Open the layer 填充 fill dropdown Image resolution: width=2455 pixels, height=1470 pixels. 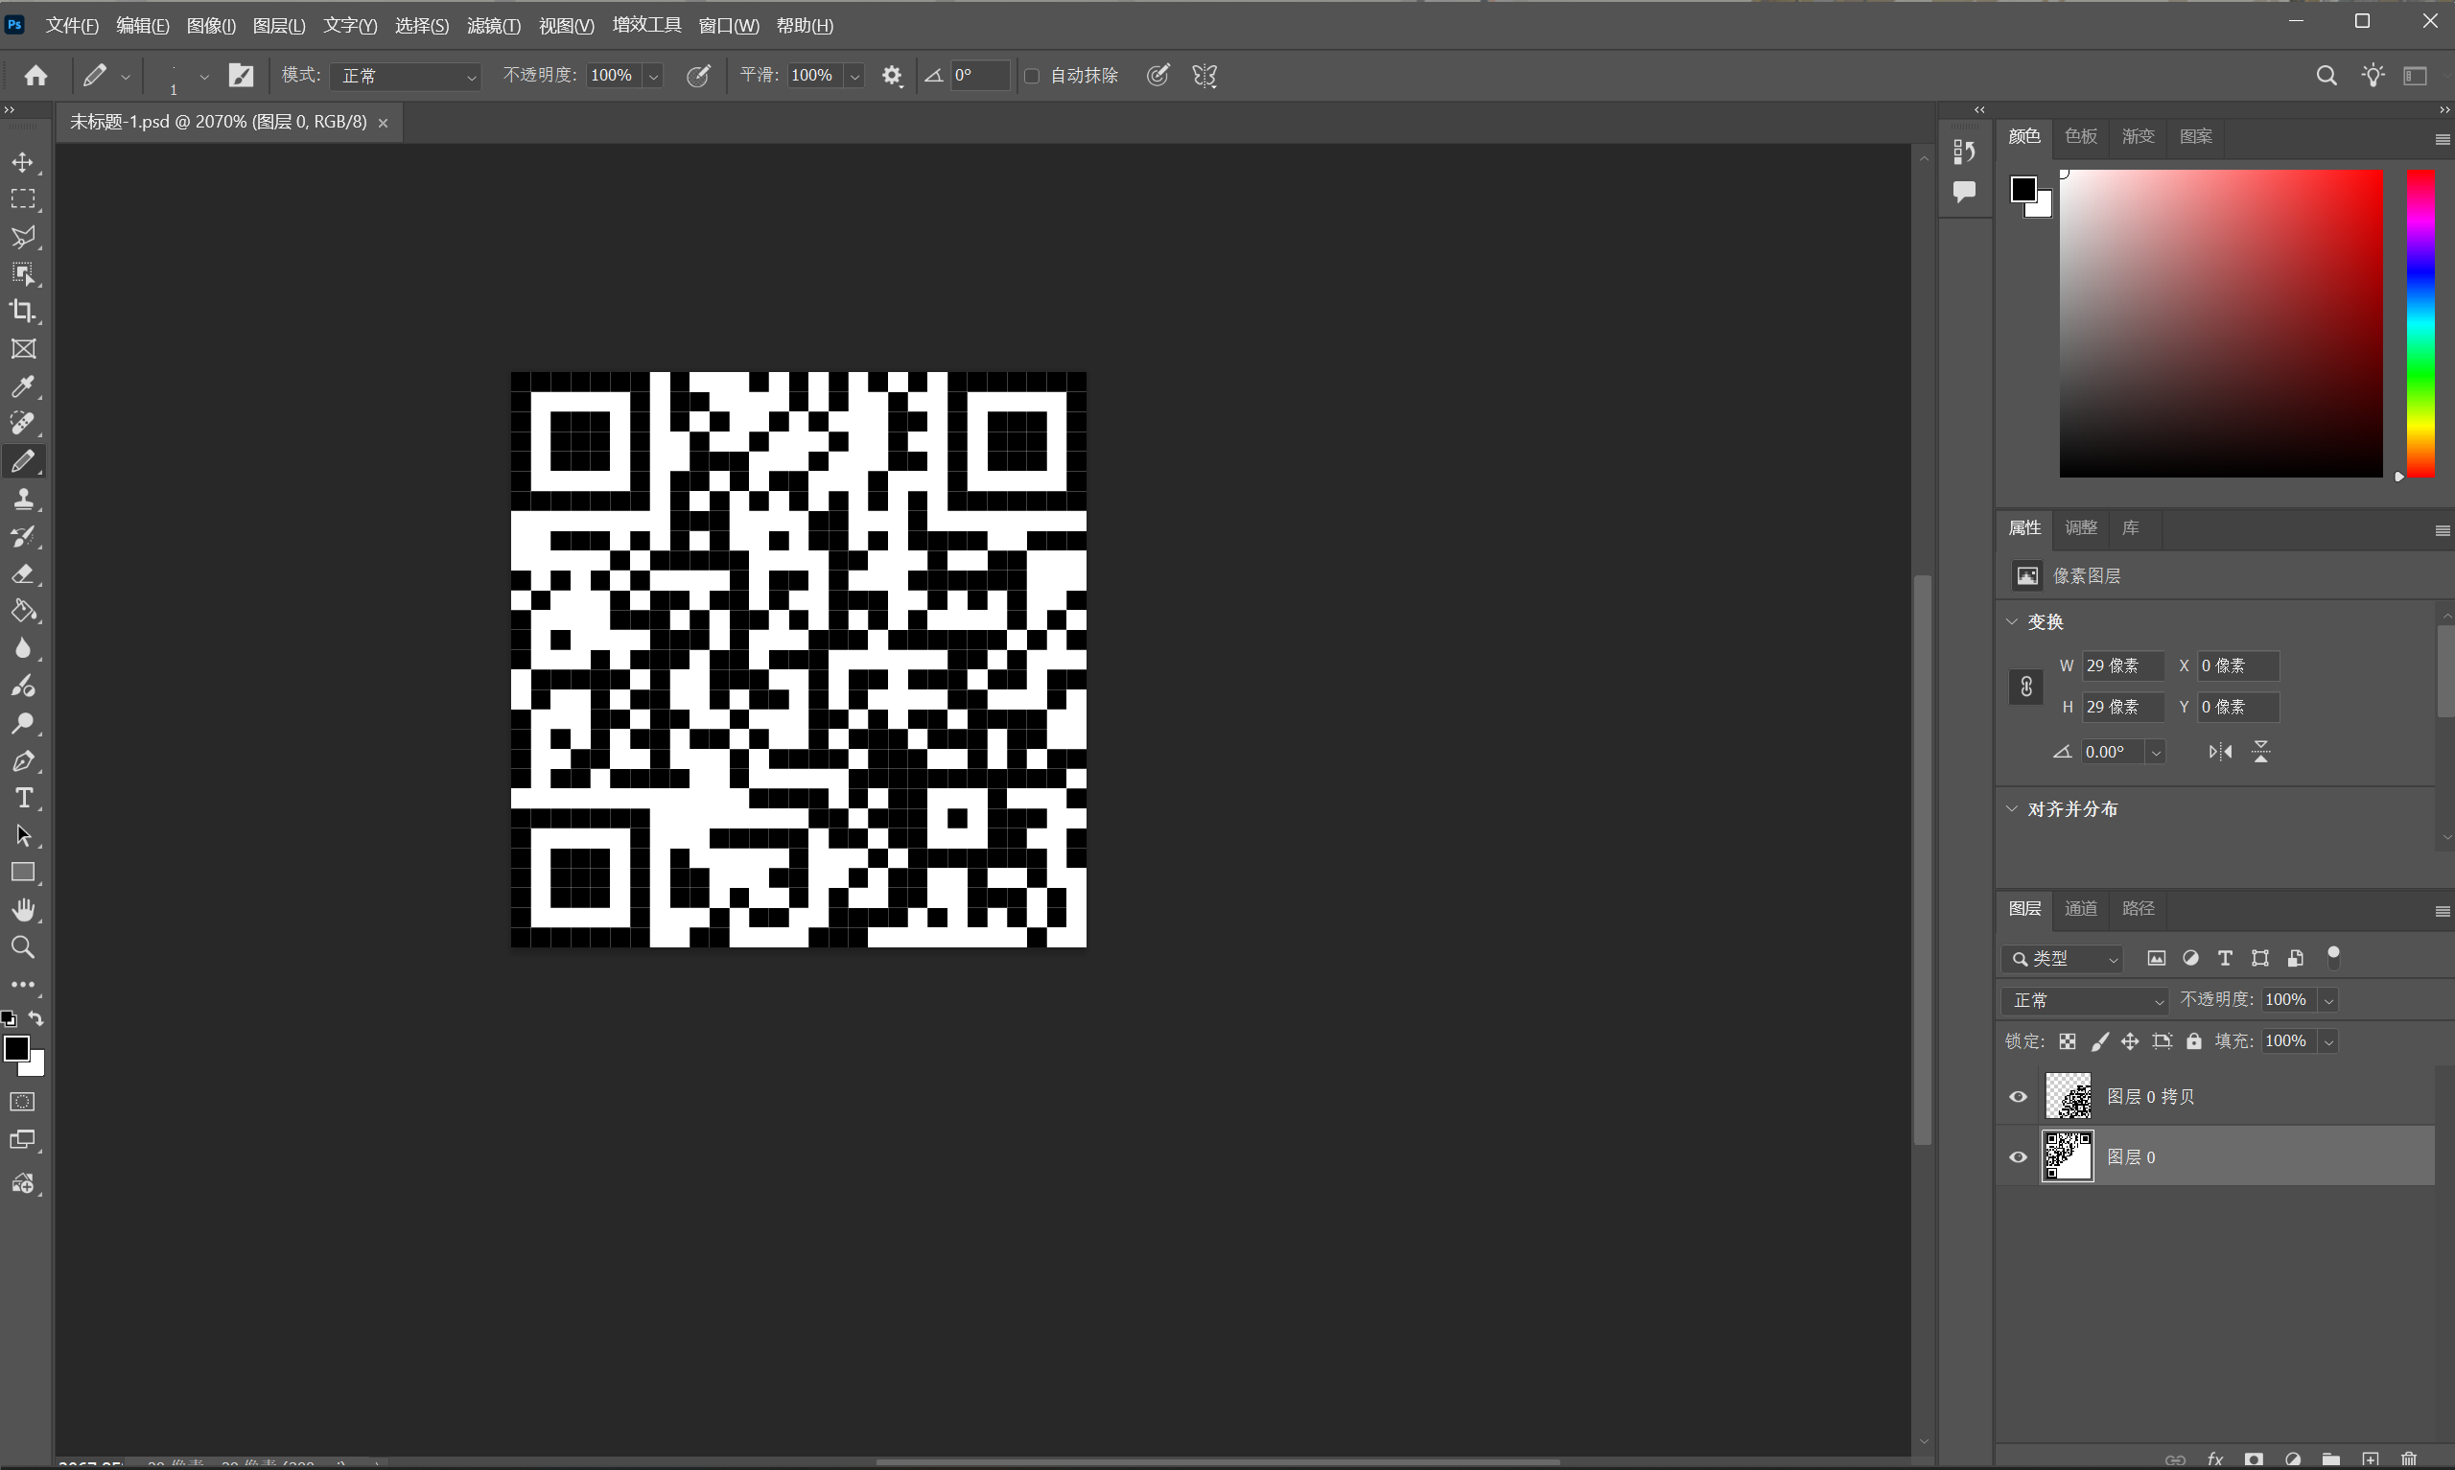click(x=2329, y=1041)
